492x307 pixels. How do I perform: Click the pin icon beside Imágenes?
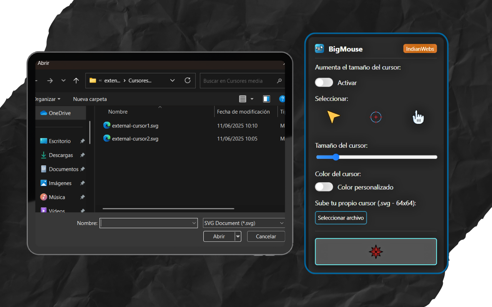coord(82,183)
